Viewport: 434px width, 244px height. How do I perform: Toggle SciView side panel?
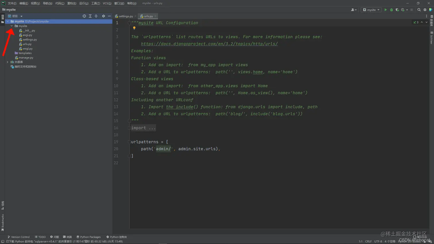[432, 38]
